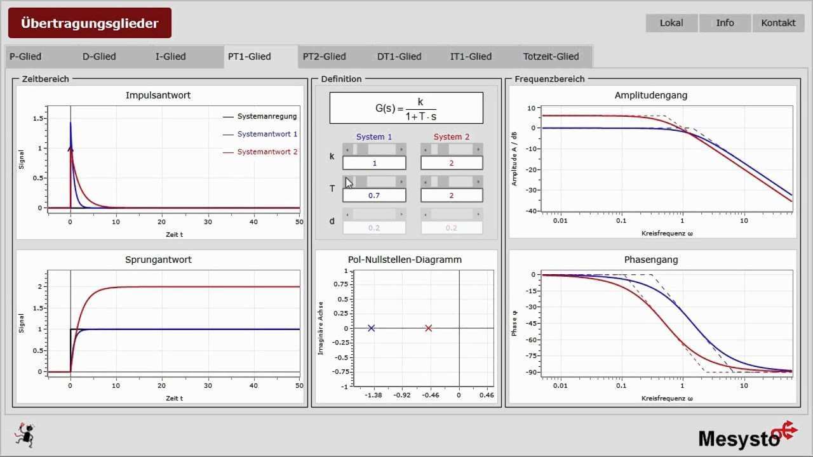Click the right arrow of System 1 k slider
The image size is (813, 457).
click(401, 149)
